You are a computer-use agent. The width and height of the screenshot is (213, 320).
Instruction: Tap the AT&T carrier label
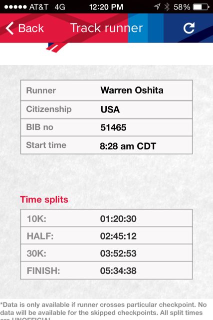39,7
